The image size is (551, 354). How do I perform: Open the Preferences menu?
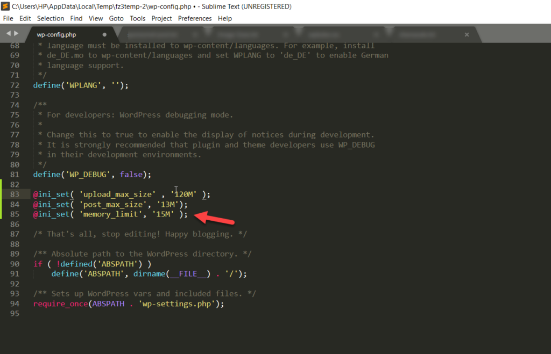[195, 18]
